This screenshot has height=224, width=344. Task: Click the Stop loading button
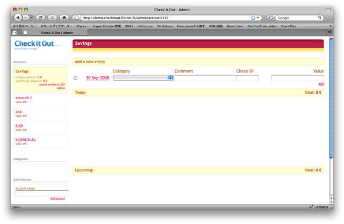coord(52,18)
